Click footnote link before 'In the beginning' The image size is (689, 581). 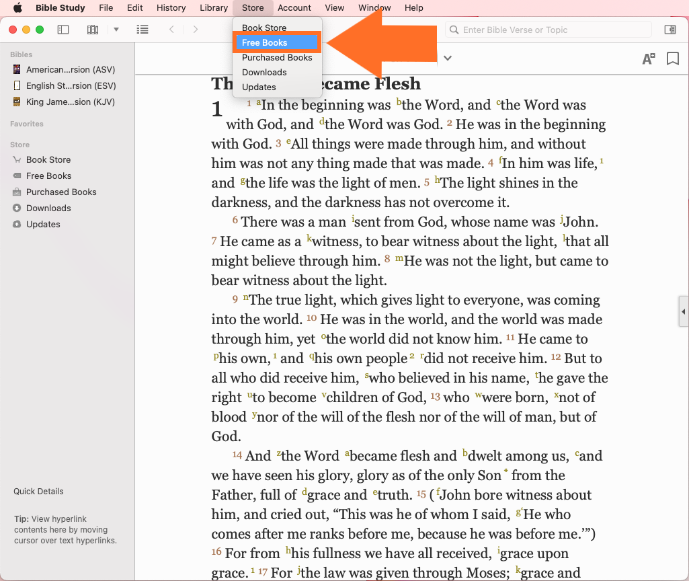click(259, 102)
